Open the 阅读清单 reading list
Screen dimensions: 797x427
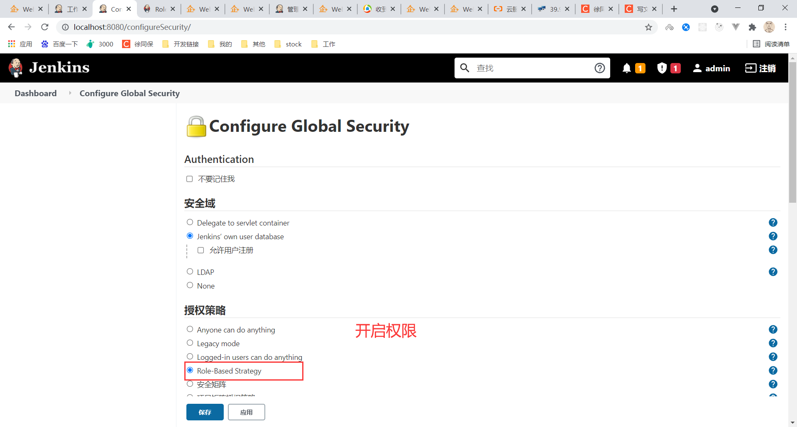click(x=771, y=44)
